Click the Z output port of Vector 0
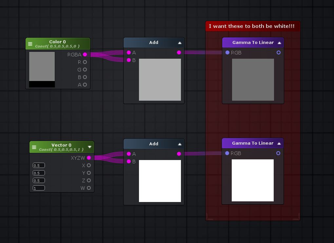This screenshot has width=334, height=243. point(89,180)
